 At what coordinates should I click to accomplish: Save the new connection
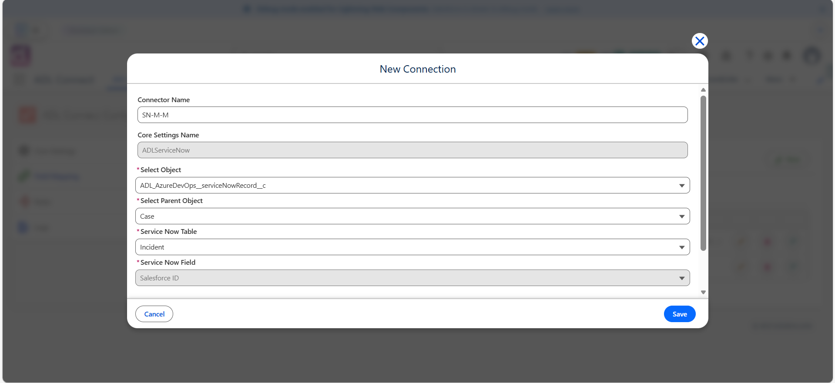tap(680, 314)
